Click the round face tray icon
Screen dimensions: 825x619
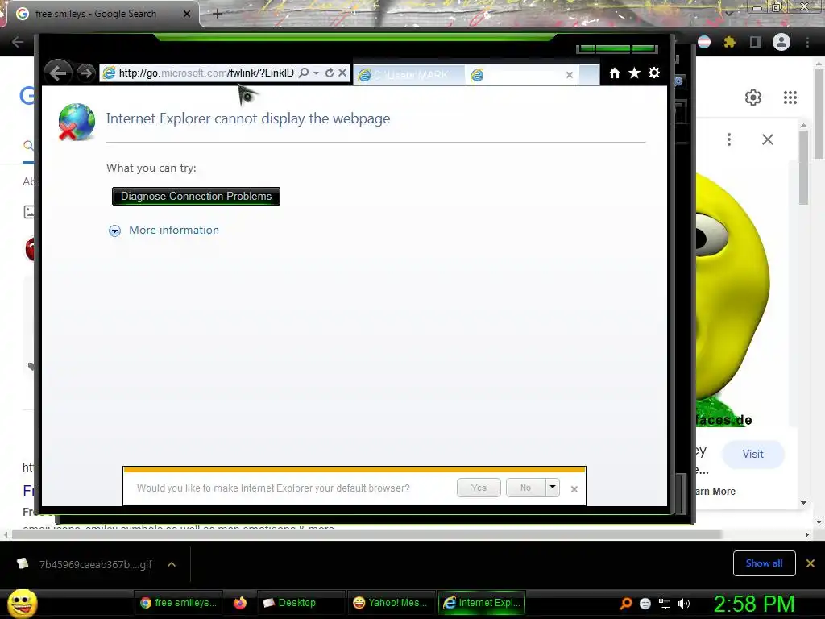645,604
